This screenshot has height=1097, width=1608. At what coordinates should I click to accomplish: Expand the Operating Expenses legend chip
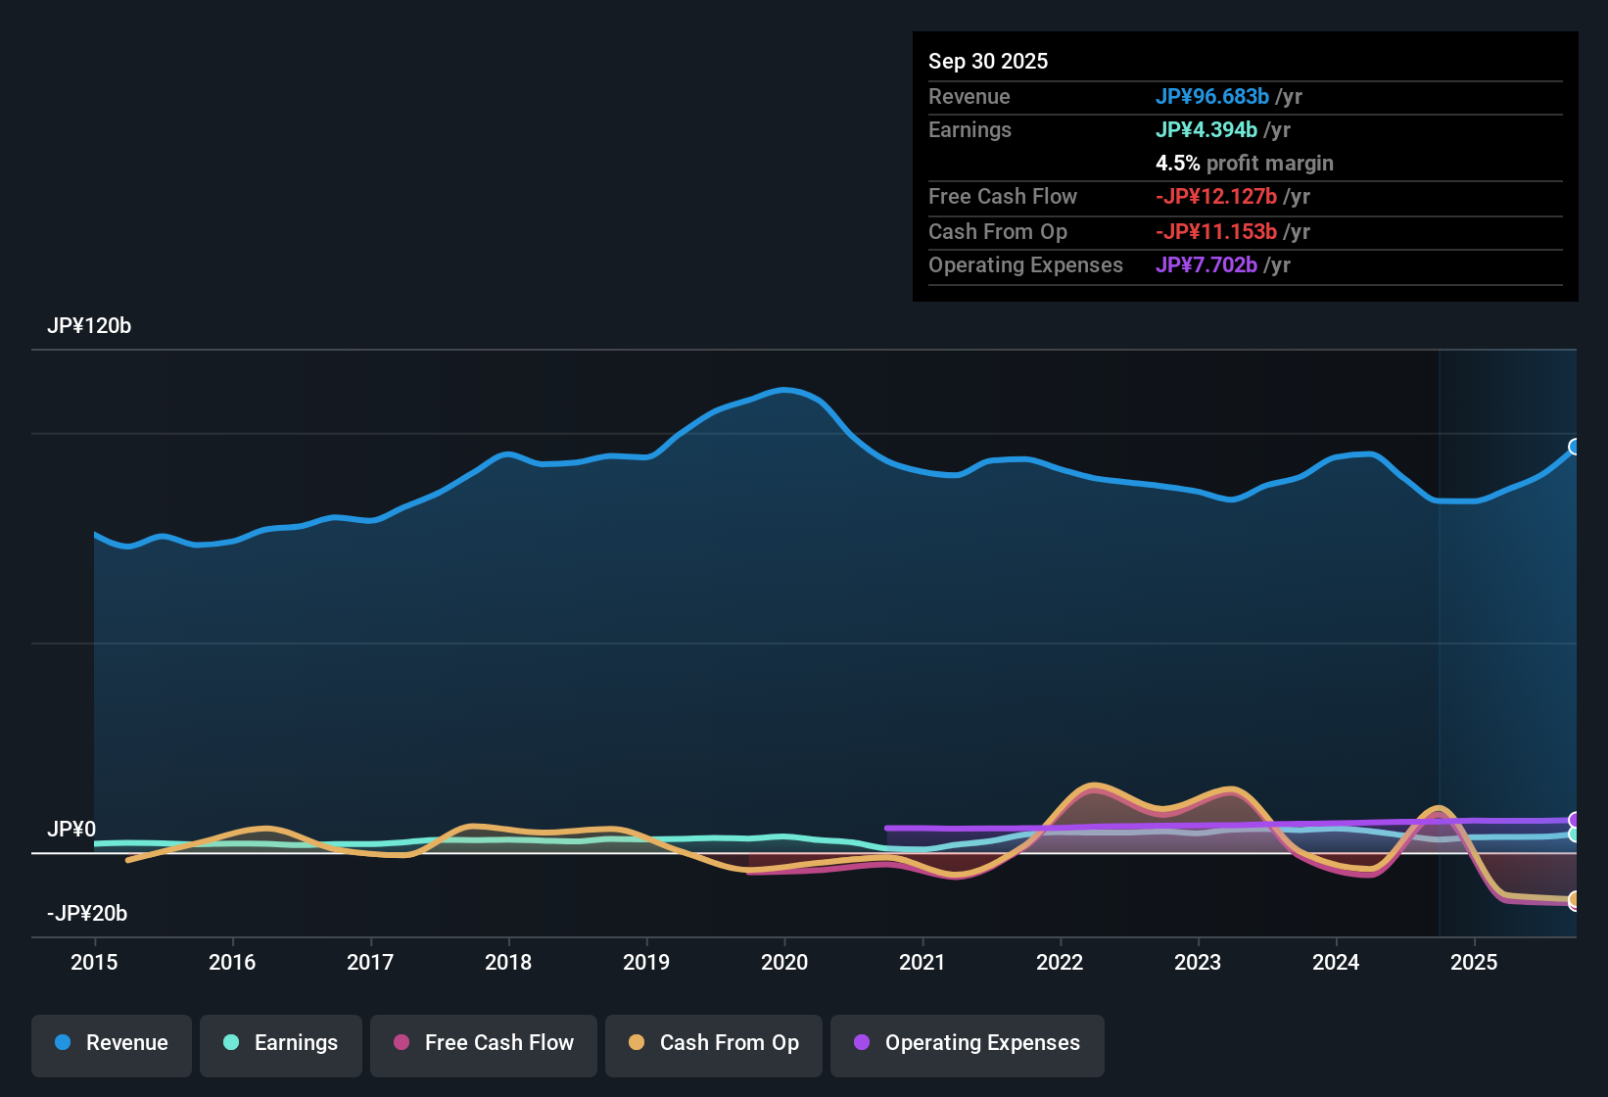[x=967, y=1043]
